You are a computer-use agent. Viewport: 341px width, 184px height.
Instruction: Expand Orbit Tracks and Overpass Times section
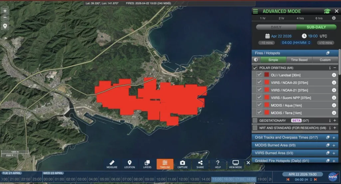(x=334, y=137)
